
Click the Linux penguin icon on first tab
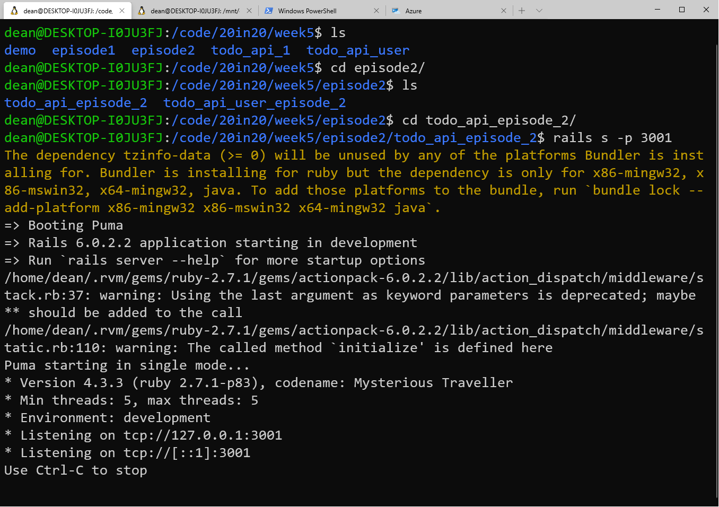pos(14,11)
